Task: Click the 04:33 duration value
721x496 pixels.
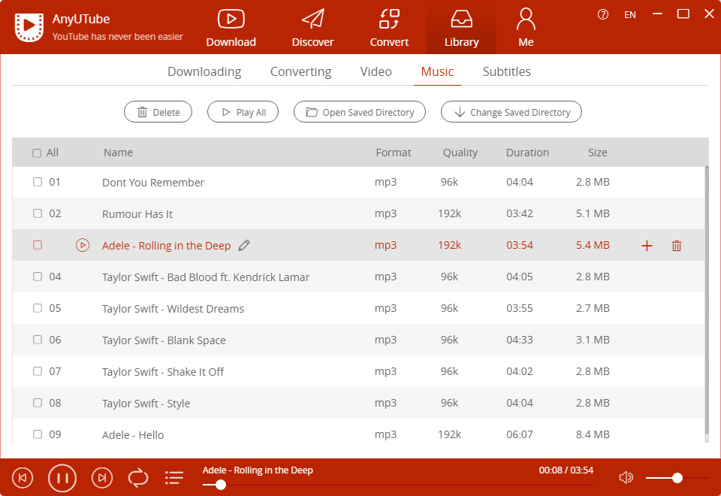Action: click(520, 340)
